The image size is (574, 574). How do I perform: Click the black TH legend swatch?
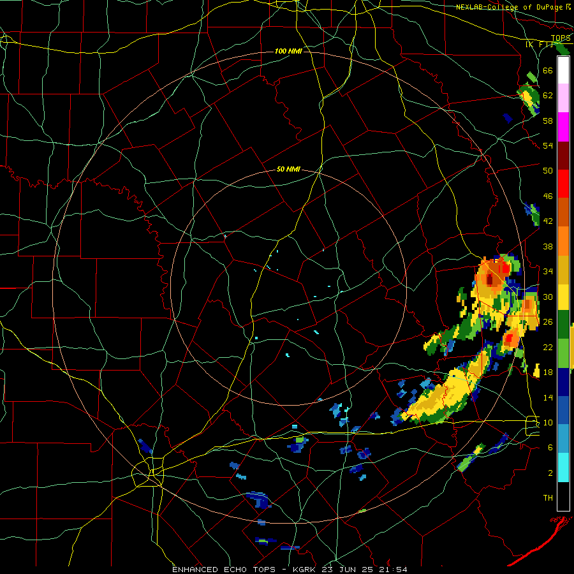[x=563, y=496]
